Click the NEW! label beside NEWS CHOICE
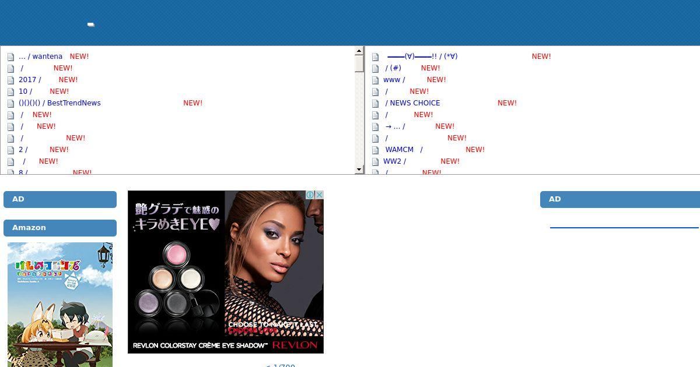Image resolution: width=700 pixels, height=367 pixels. pyautogui.click(x=508, y=103)
